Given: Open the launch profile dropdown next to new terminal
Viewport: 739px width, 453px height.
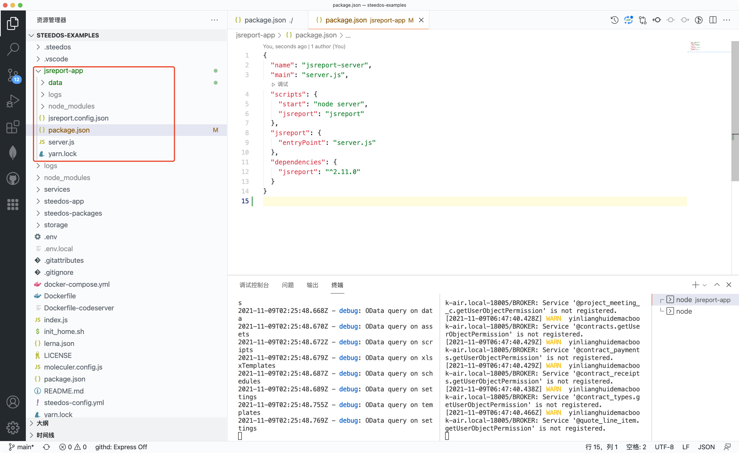Looking at the screenshot, I should tap(705, 285).
